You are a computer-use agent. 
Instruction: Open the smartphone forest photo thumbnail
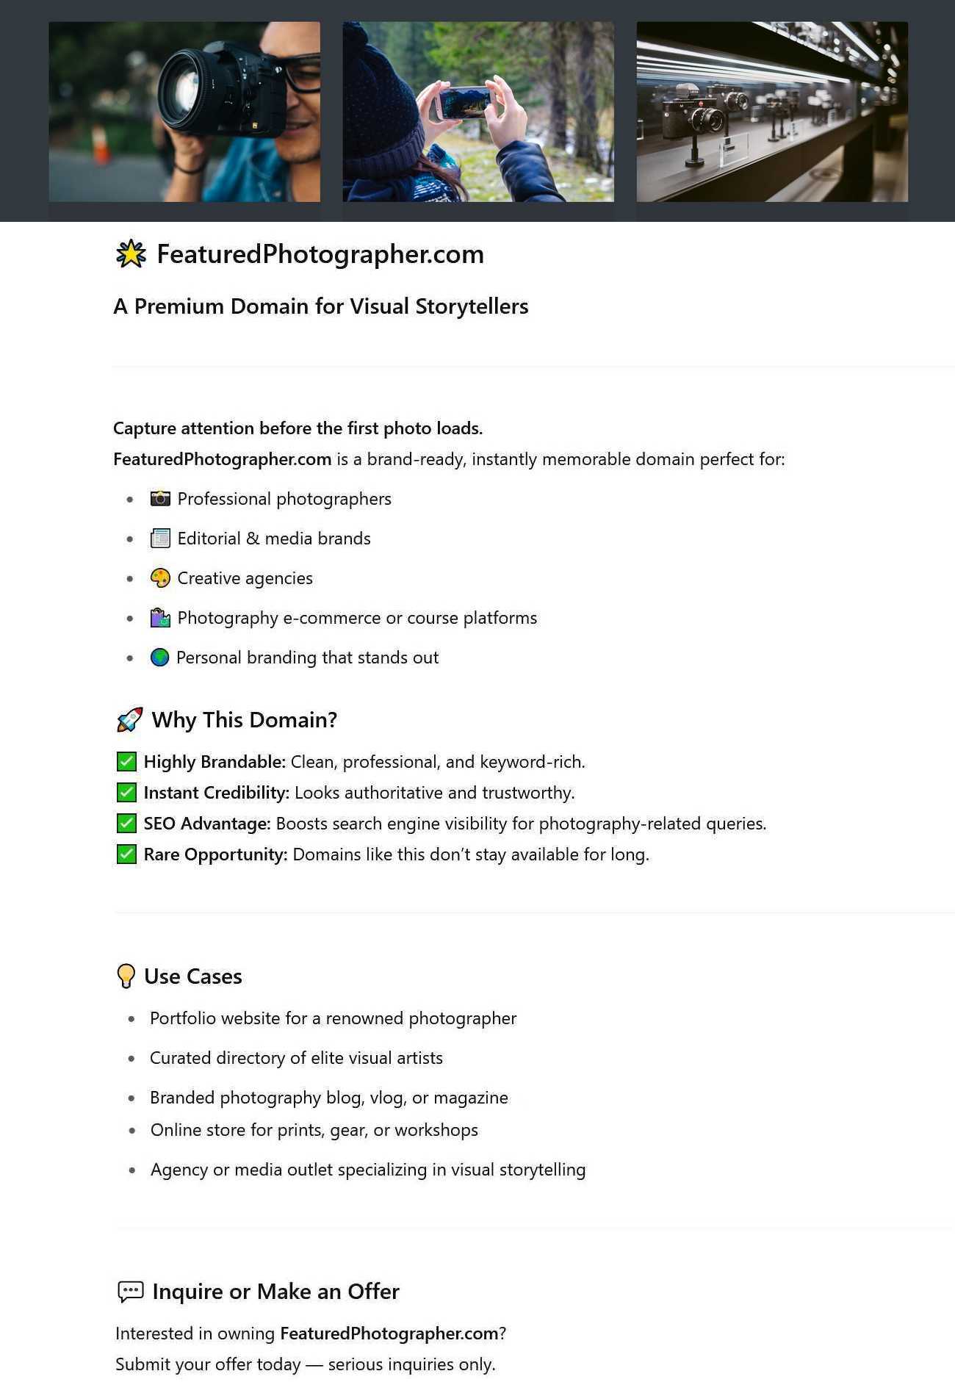point(478,112)
